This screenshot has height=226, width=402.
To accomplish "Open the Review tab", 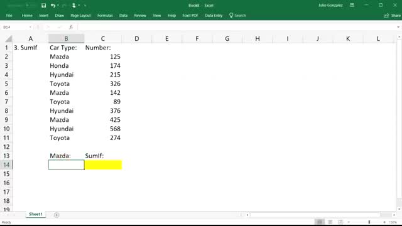I will click(140, 16).
